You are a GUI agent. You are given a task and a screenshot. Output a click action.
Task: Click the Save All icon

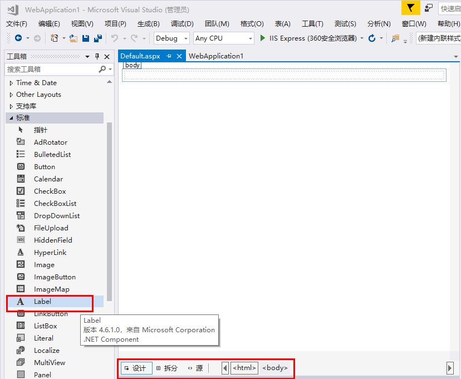click(98, 38)
